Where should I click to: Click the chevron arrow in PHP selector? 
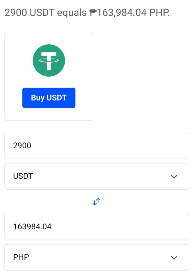pos(174,258)
